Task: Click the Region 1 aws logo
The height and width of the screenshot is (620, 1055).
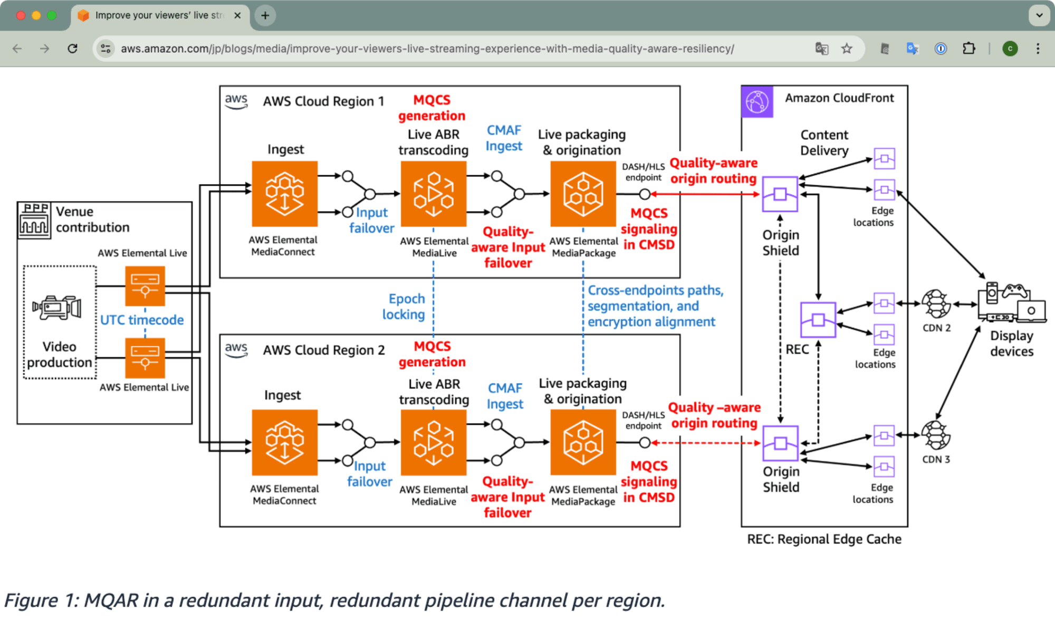Action: [236, 101]
